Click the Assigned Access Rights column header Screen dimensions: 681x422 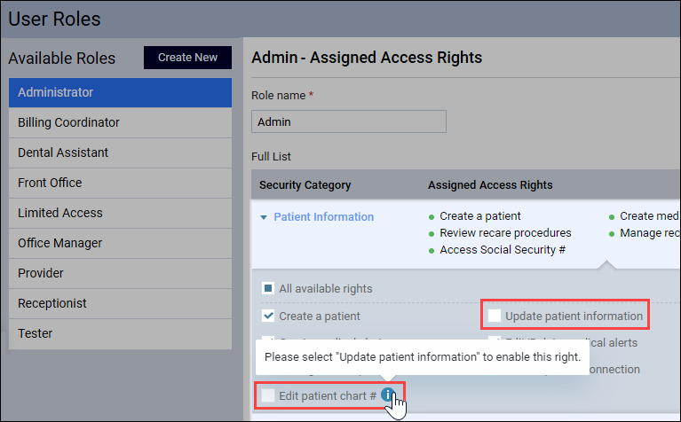[x=490, y=185]
